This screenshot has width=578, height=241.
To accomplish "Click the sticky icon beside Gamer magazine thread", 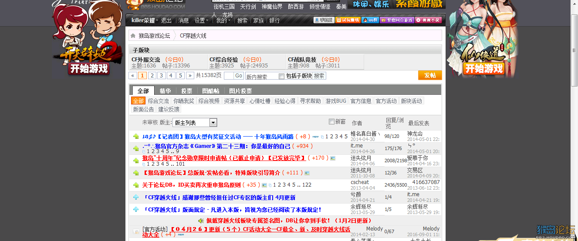I will (x=136, y=148).
